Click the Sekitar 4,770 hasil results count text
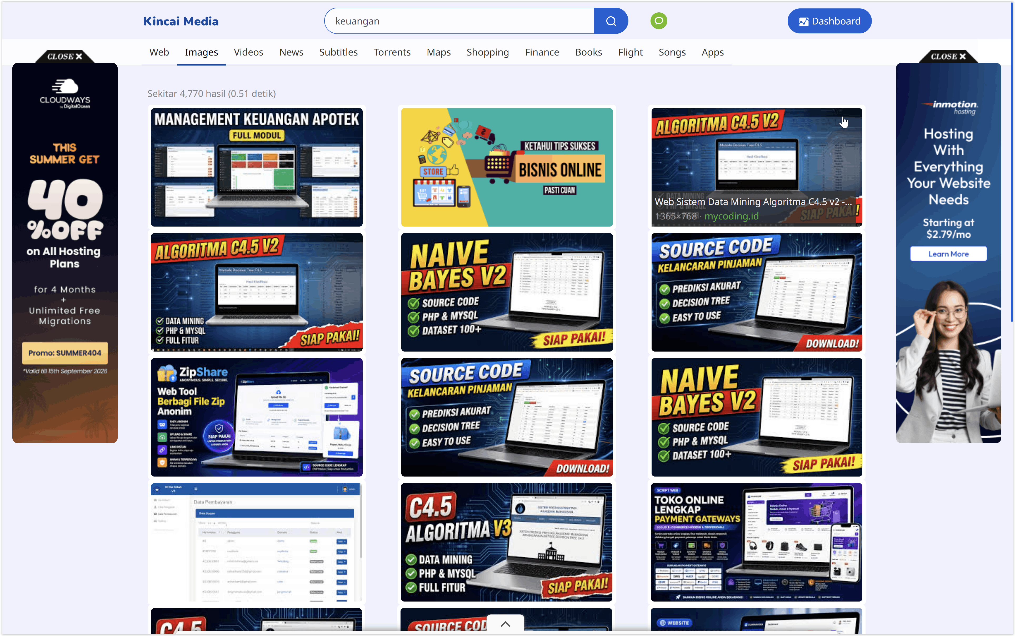This screenshot has height=636, width=1015. click(211, 93)
